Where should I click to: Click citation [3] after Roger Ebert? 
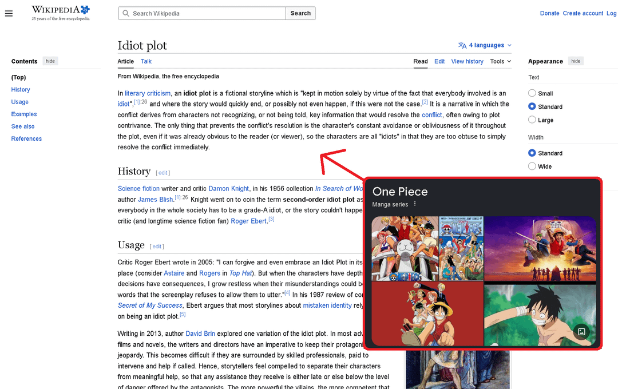pyautogui.click(x=272, y=219)
